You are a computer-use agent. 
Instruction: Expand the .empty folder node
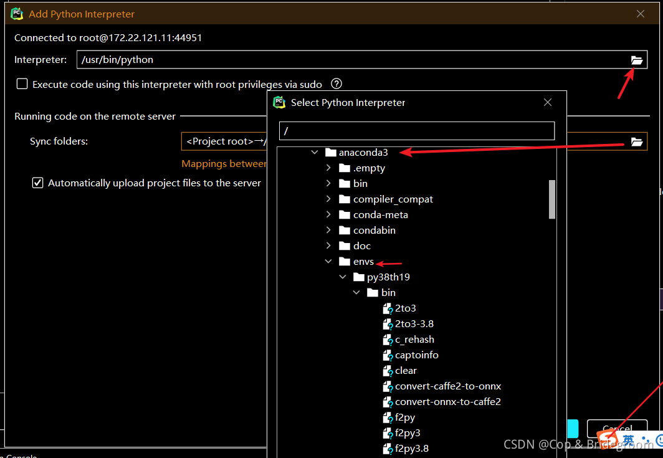click(x=328, y=168)
